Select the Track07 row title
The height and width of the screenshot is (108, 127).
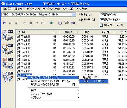pos(26,60)
